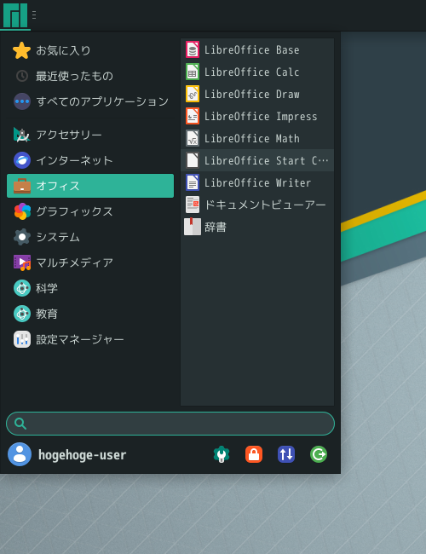Open 設定マネージャー from the category list
The height and width of the screenshot is (554, 426).
click(x=90, y=339)
